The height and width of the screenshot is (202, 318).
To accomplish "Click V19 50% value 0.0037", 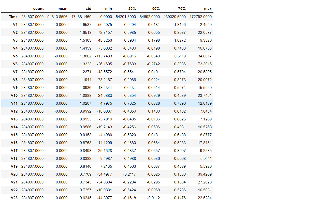I will pyautogui.click(x=154, y=166).
